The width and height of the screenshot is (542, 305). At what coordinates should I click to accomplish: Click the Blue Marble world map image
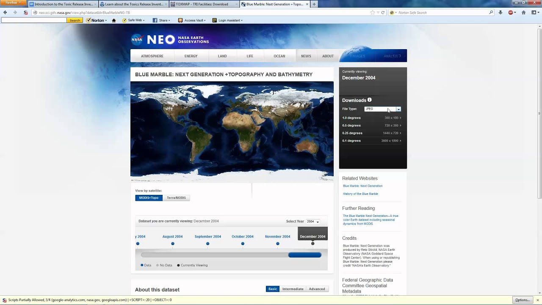coord(232,132)
